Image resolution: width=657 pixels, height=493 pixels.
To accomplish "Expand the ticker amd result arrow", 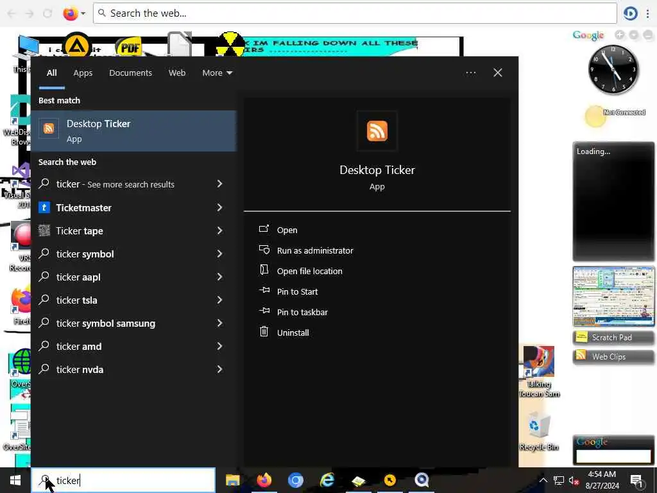I will click(219, 346).
